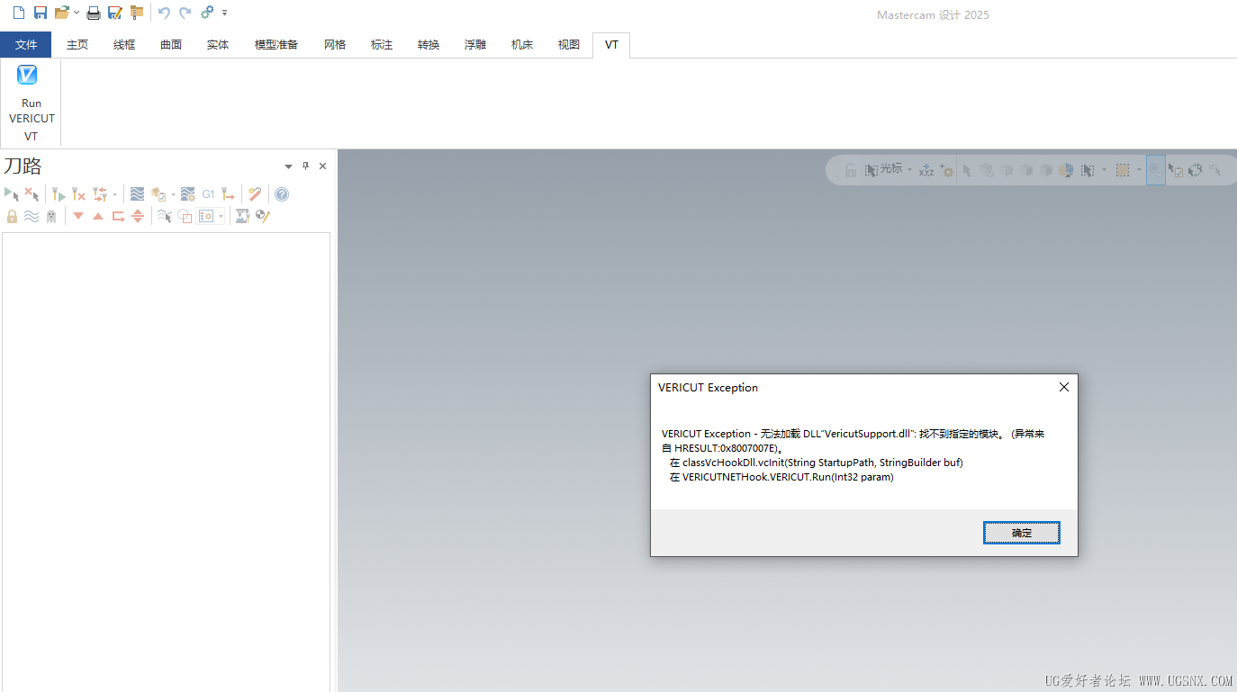
Task: Click the zipped folder icon in quick access toolbar
Action: 137,13
